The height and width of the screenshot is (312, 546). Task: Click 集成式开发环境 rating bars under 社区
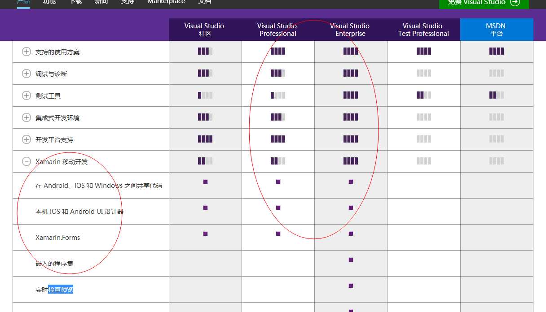(x=205, y=117)
